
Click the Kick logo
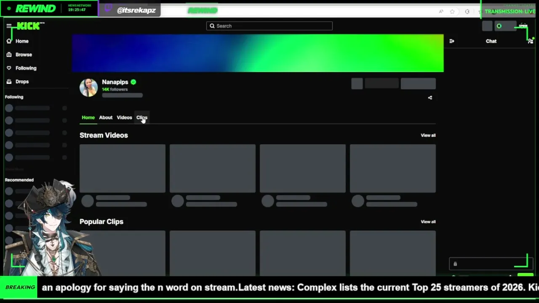point(29,26)
